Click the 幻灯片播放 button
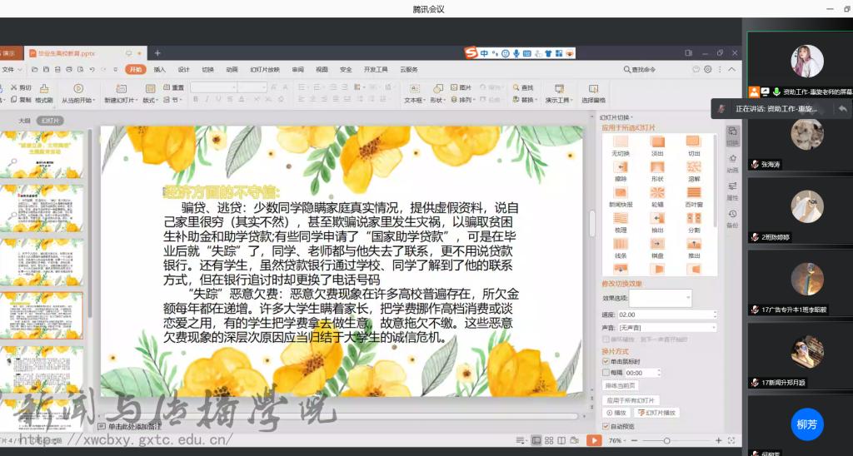This screenshot has height=456, width=853. pyautogui.click(x=656, y=413)
